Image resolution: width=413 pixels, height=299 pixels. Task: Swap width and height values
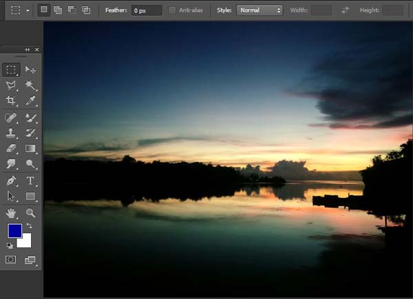pyautogui.click(x=346, y=10)
